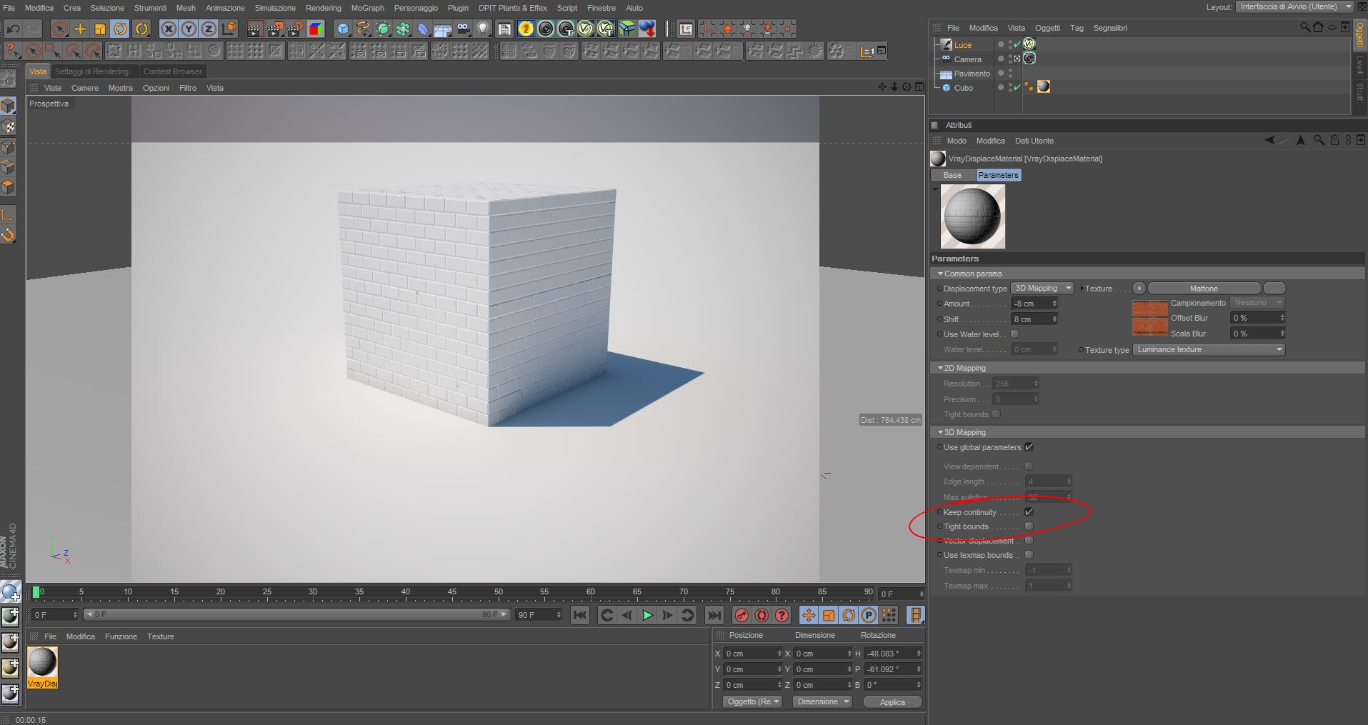Toggle the X axis lock
Image resolution: width=1368 pixels, height=725 pixels.
coord(169,29)
